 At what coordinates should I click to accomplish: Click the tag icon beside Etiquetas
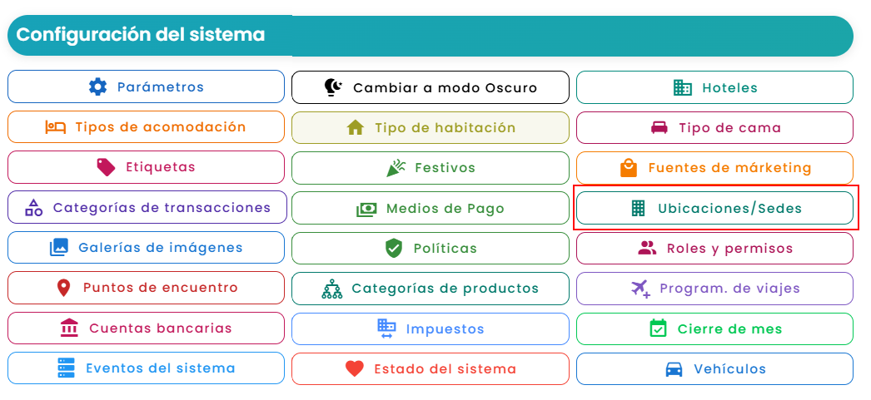[x=106, y=167]
